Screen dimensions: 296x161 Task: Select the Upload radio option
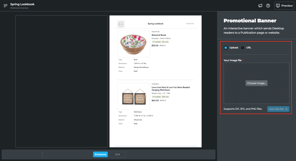pos(226,48)
